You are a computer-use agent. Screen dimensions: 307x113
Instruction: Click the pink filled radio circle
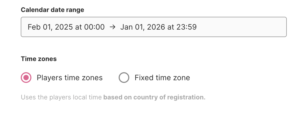pyautogui.click(x=26, y=78)
